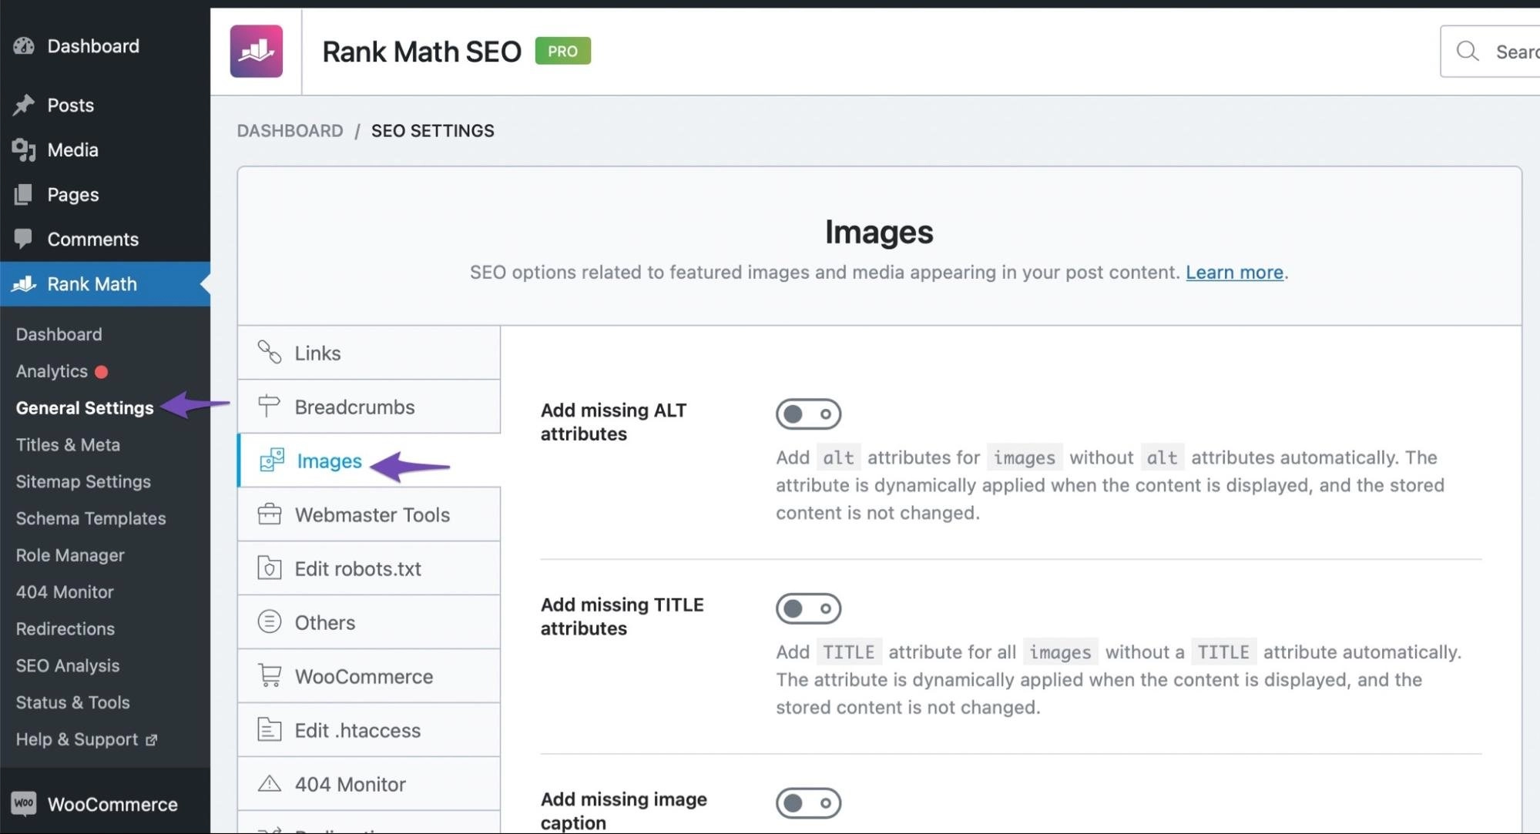
Task: Click the Links icon in settings sidebar
Action: (269, 352)
